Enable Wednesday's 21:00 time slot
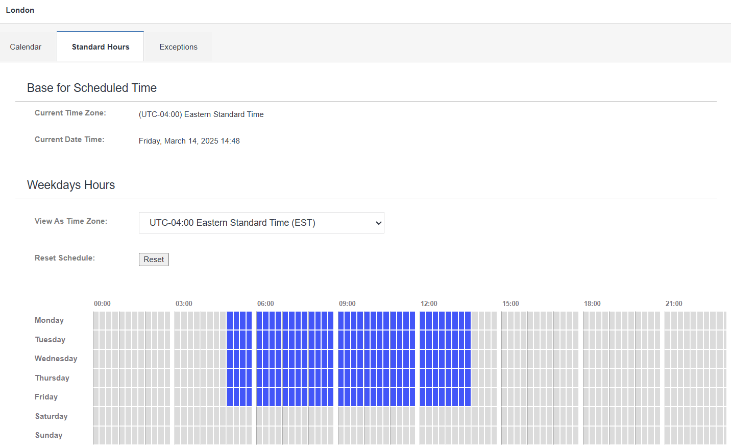Screen dimensions: 731x448 (x=668, y=359)
